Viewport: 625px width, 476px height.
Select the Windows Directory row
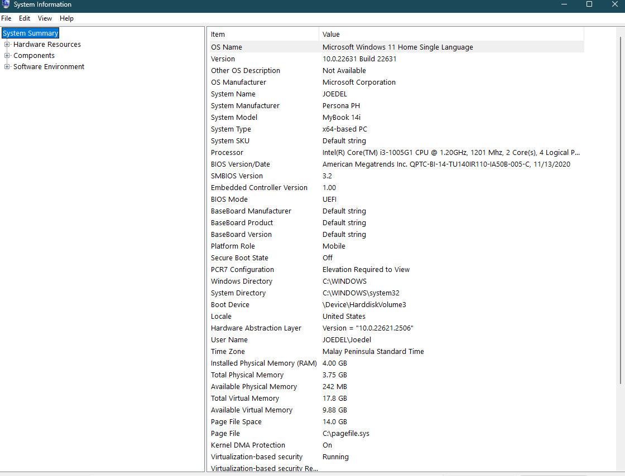(397, 281)
